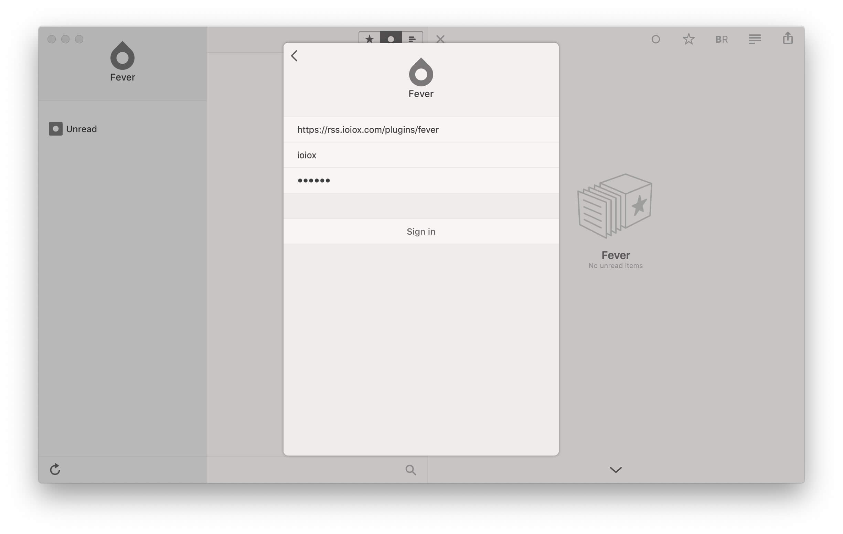This screenshot has height=534, width=843.
Task: Show unread items filter tab
Action: 390,38
